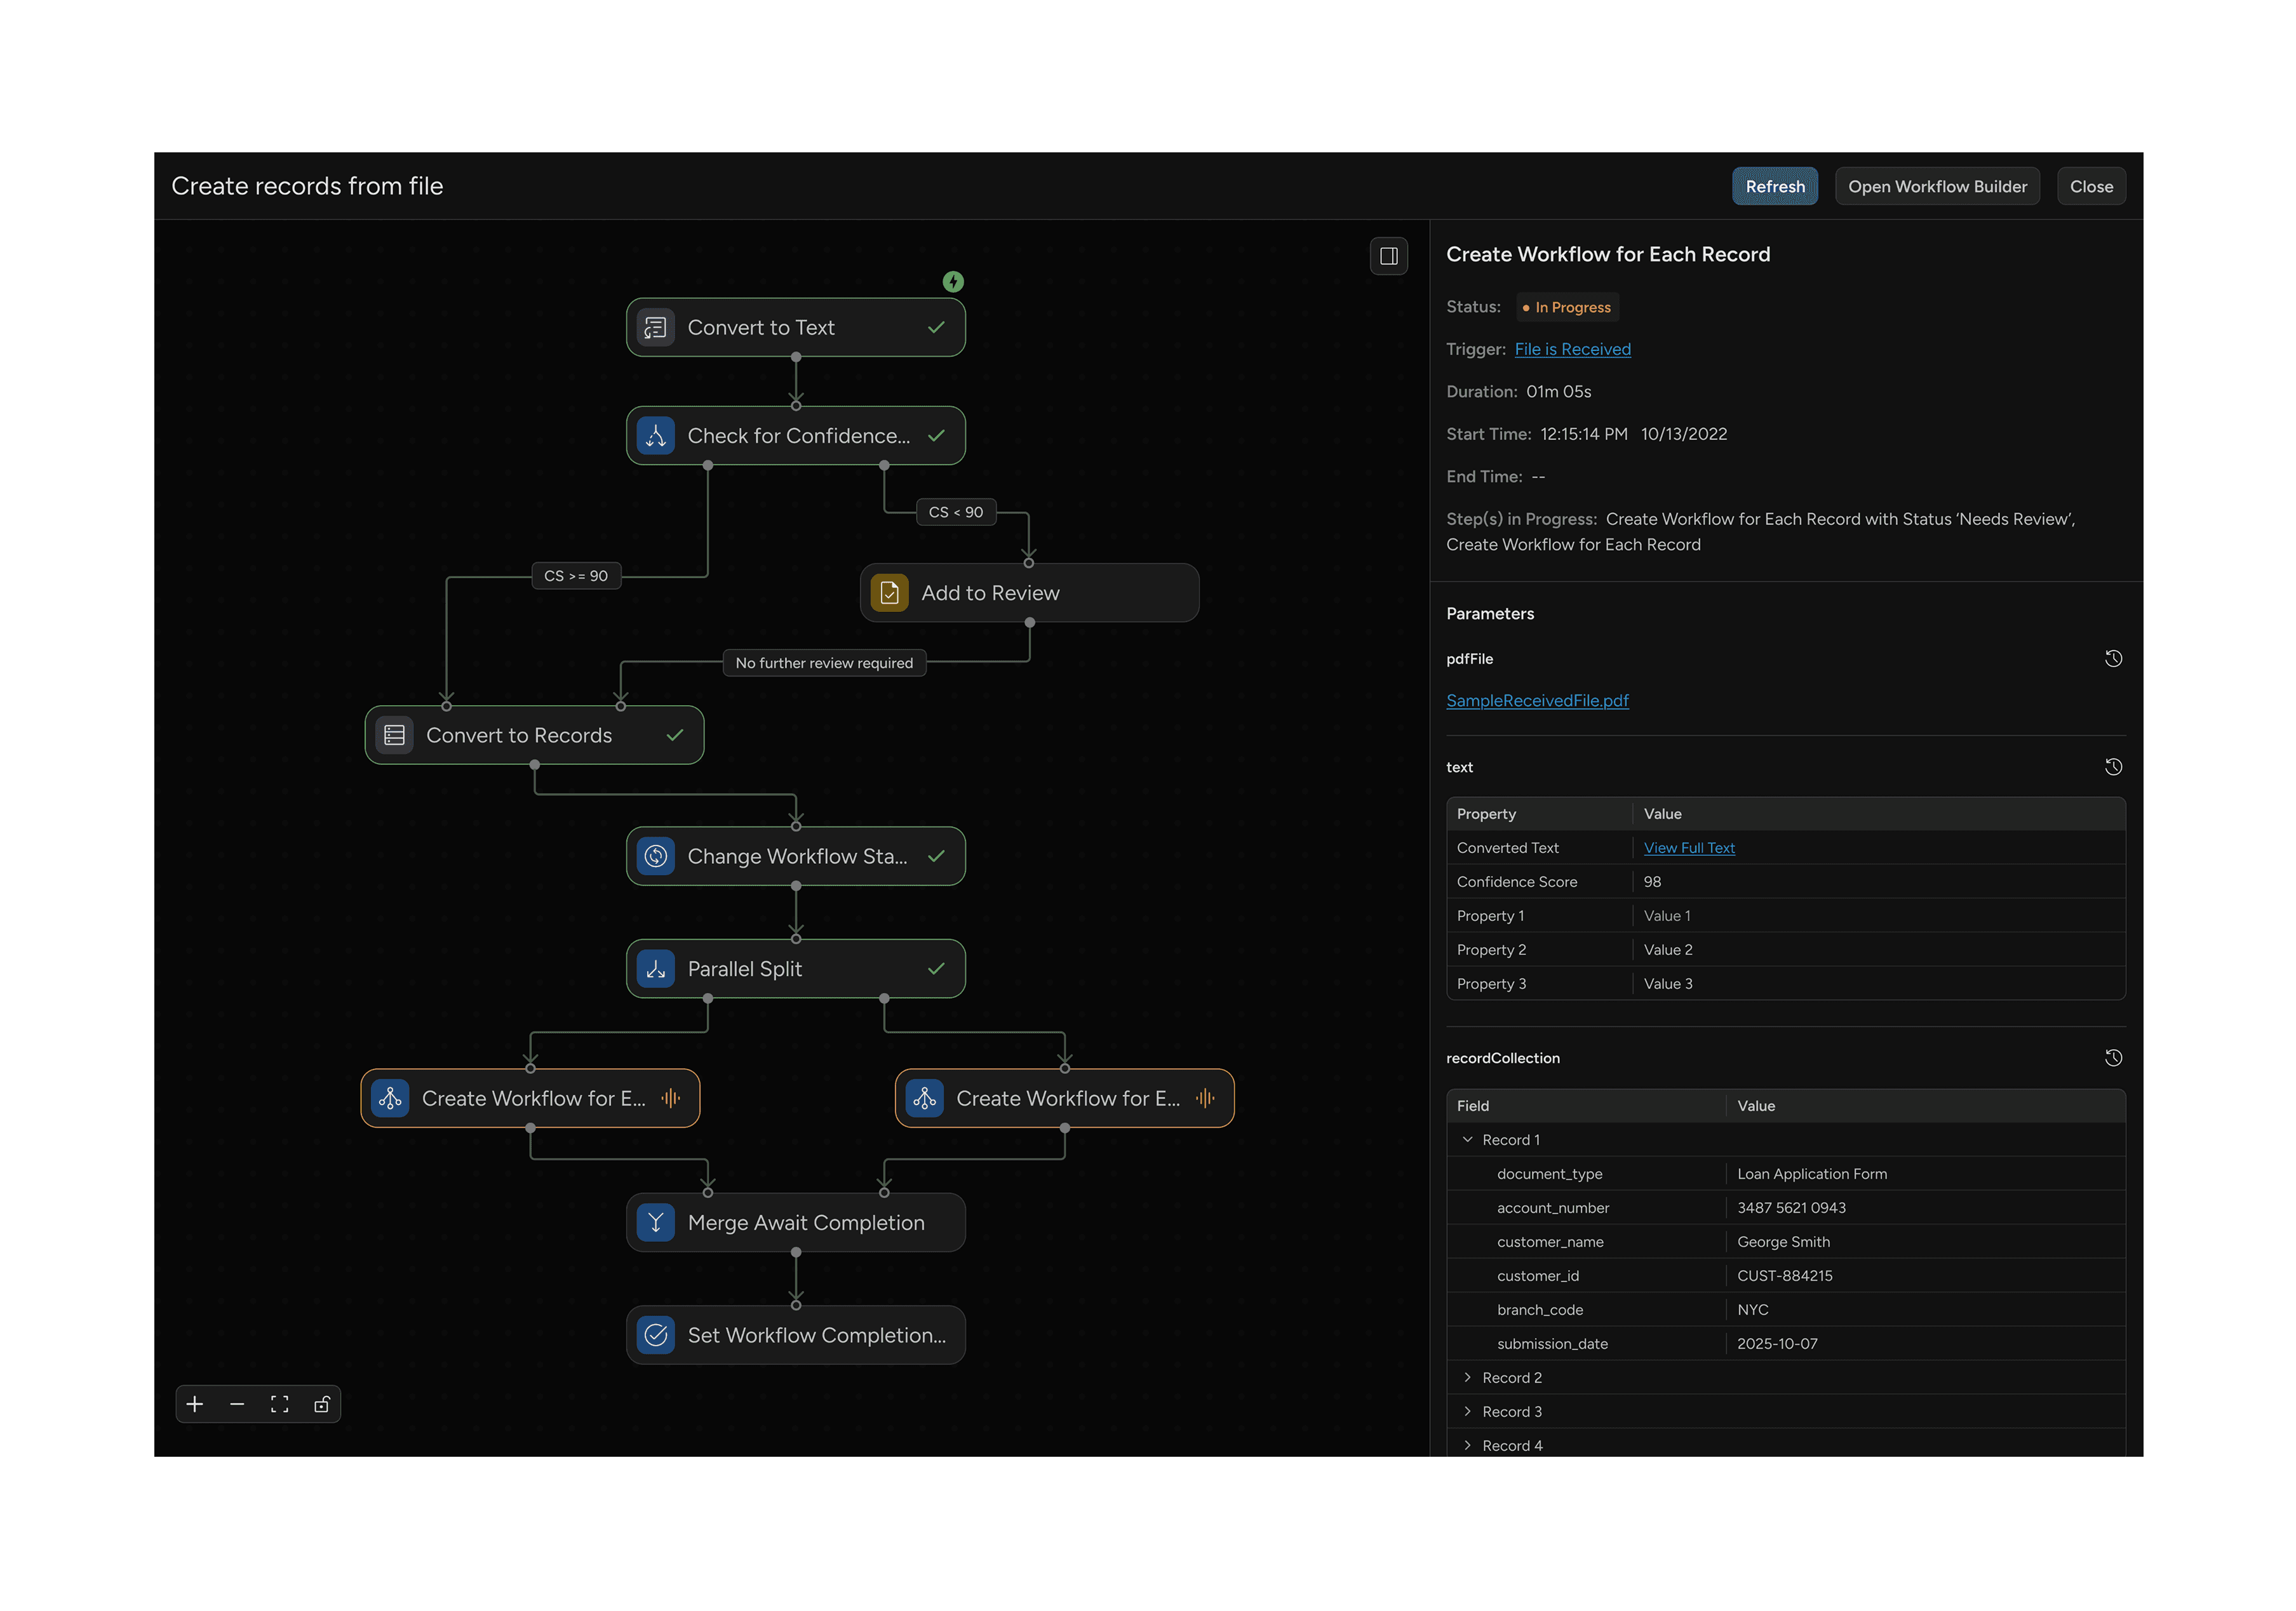This screenshot has height=1611, width=2296.
Task: Toggle the canvas lock control
Action: pyautogui.click(x=321, y=1403)
